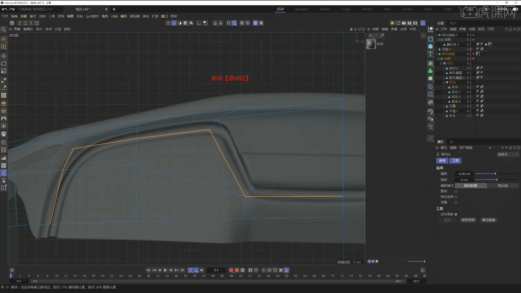Toggle Y axis lock icon
This screenshot has width=521, height=293.
coord(25,23)
